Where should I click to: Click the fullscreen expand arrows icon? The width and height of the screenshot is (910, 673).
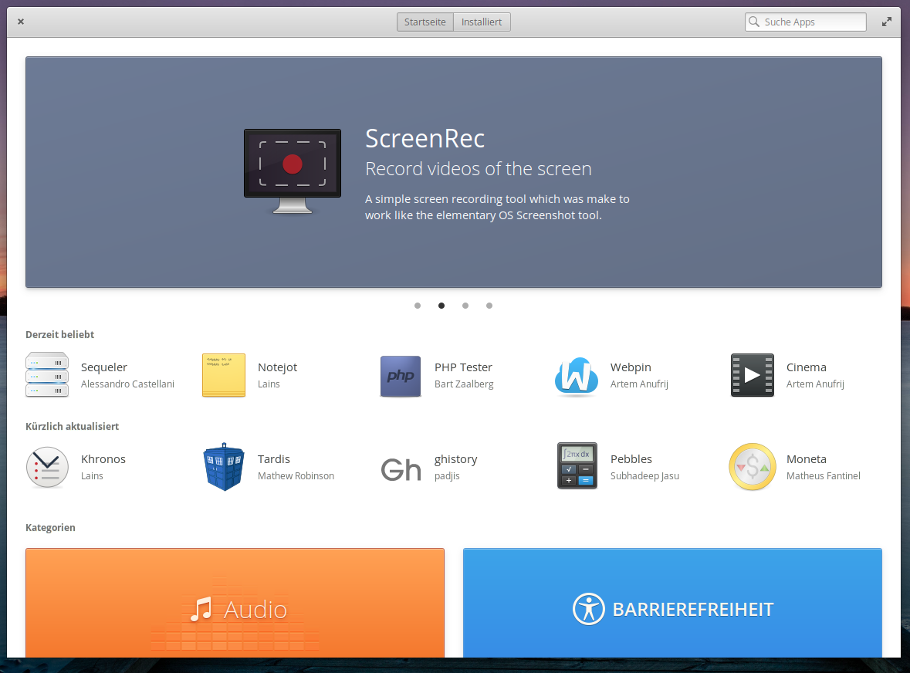(x=887, y=22)
